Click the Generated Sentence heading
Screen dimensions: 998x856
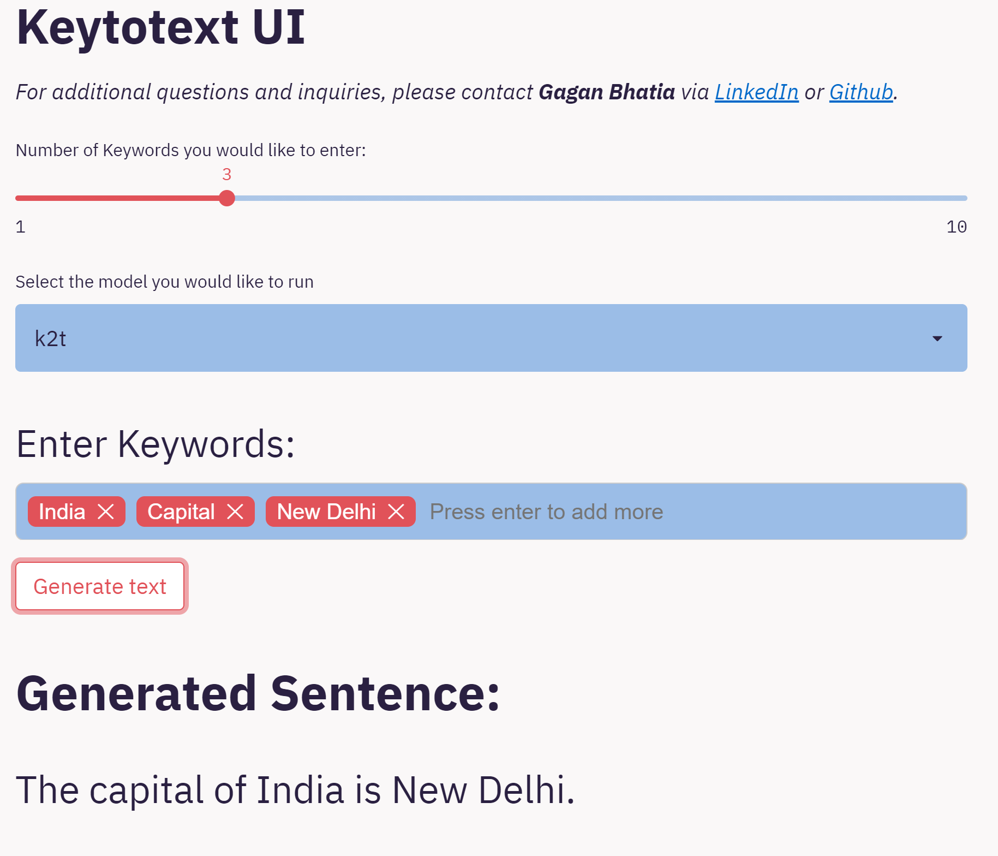258,694
